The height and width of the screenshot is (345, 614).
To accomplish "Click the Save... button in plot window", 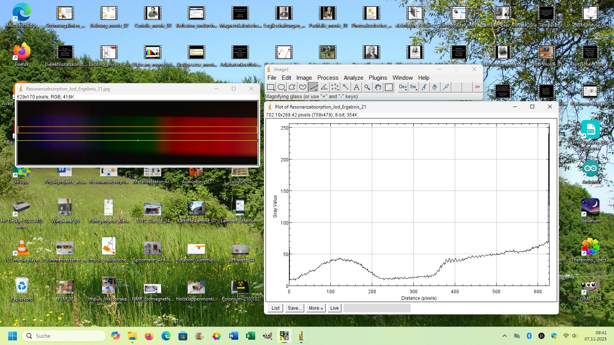I will point(294,308).
